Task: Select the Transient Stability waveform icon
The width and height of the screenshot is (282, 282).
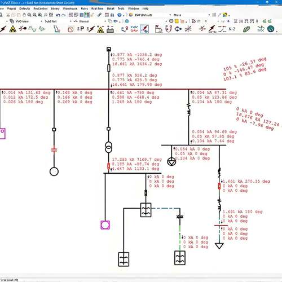Action: (42, 29)
